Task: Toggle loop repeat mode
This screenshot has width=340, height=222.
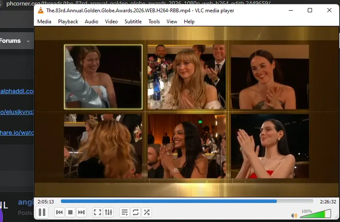Action: coord(136,212)
